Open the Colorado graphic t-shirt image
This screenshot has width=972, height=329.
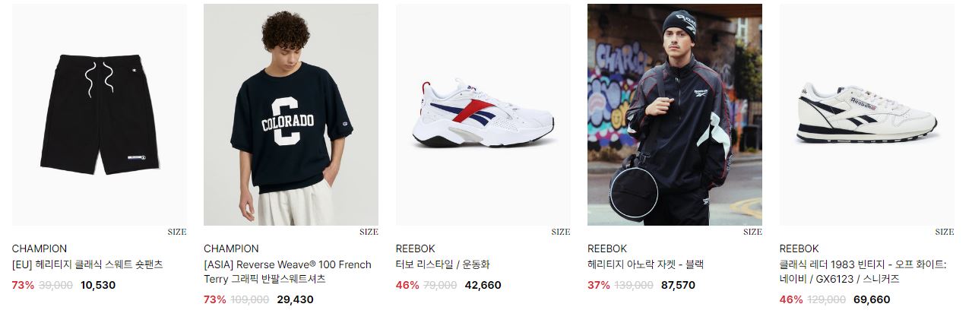(291, 115)
